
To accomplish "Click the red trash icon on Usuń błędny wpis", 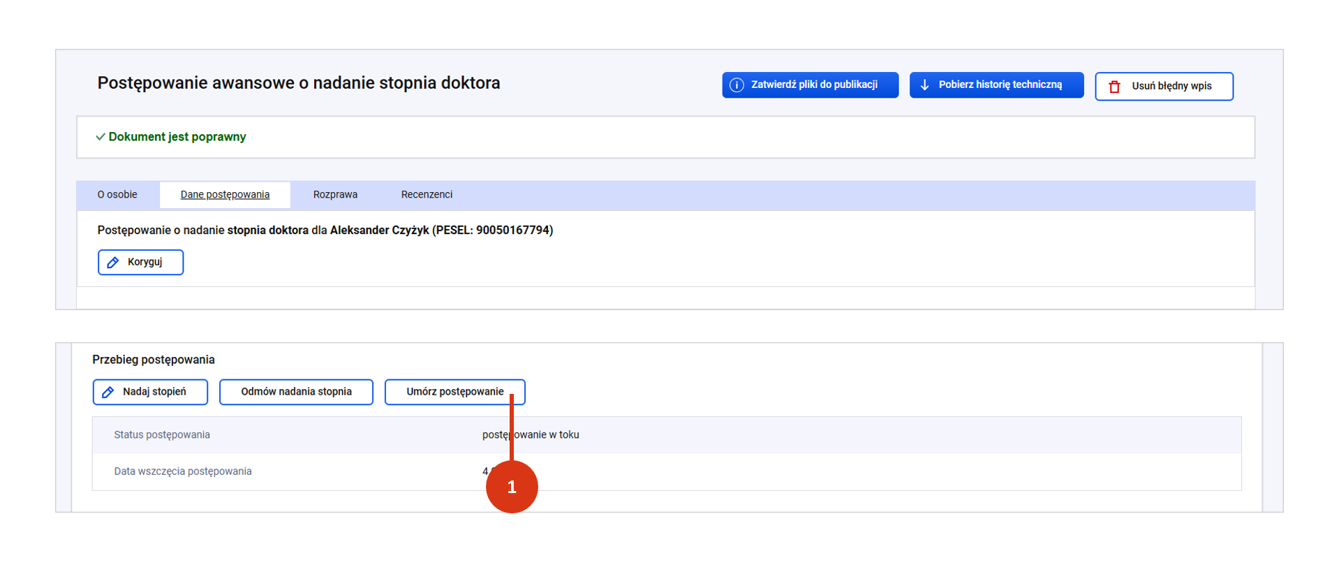I will click(1115, 87).
